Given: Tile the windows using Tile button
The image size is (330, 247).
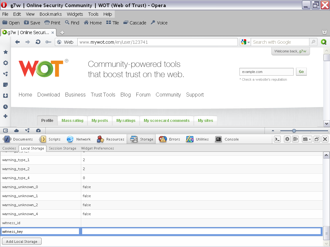Looking at the screenshot, I should click(x=112, y=23).
